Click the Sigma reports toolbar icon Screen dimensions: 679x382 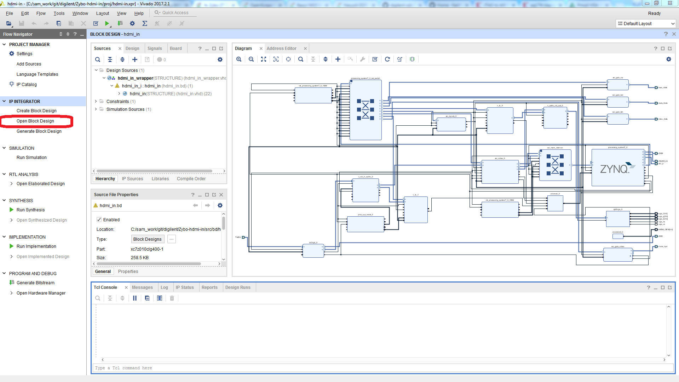pyautogui.click(x=145, y=23)
